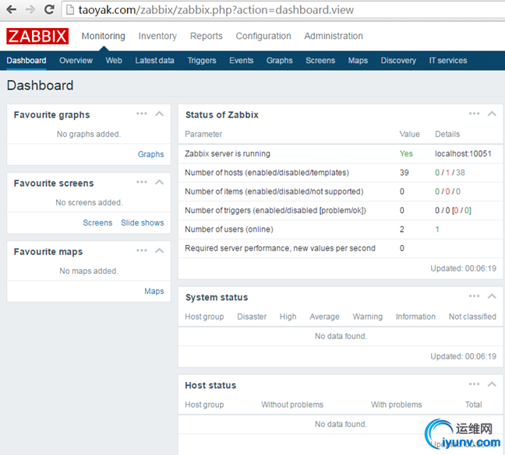Screen dimensions: 505x455
Task: Open Host status three-dot menu
Action: (x=474, y=384)
